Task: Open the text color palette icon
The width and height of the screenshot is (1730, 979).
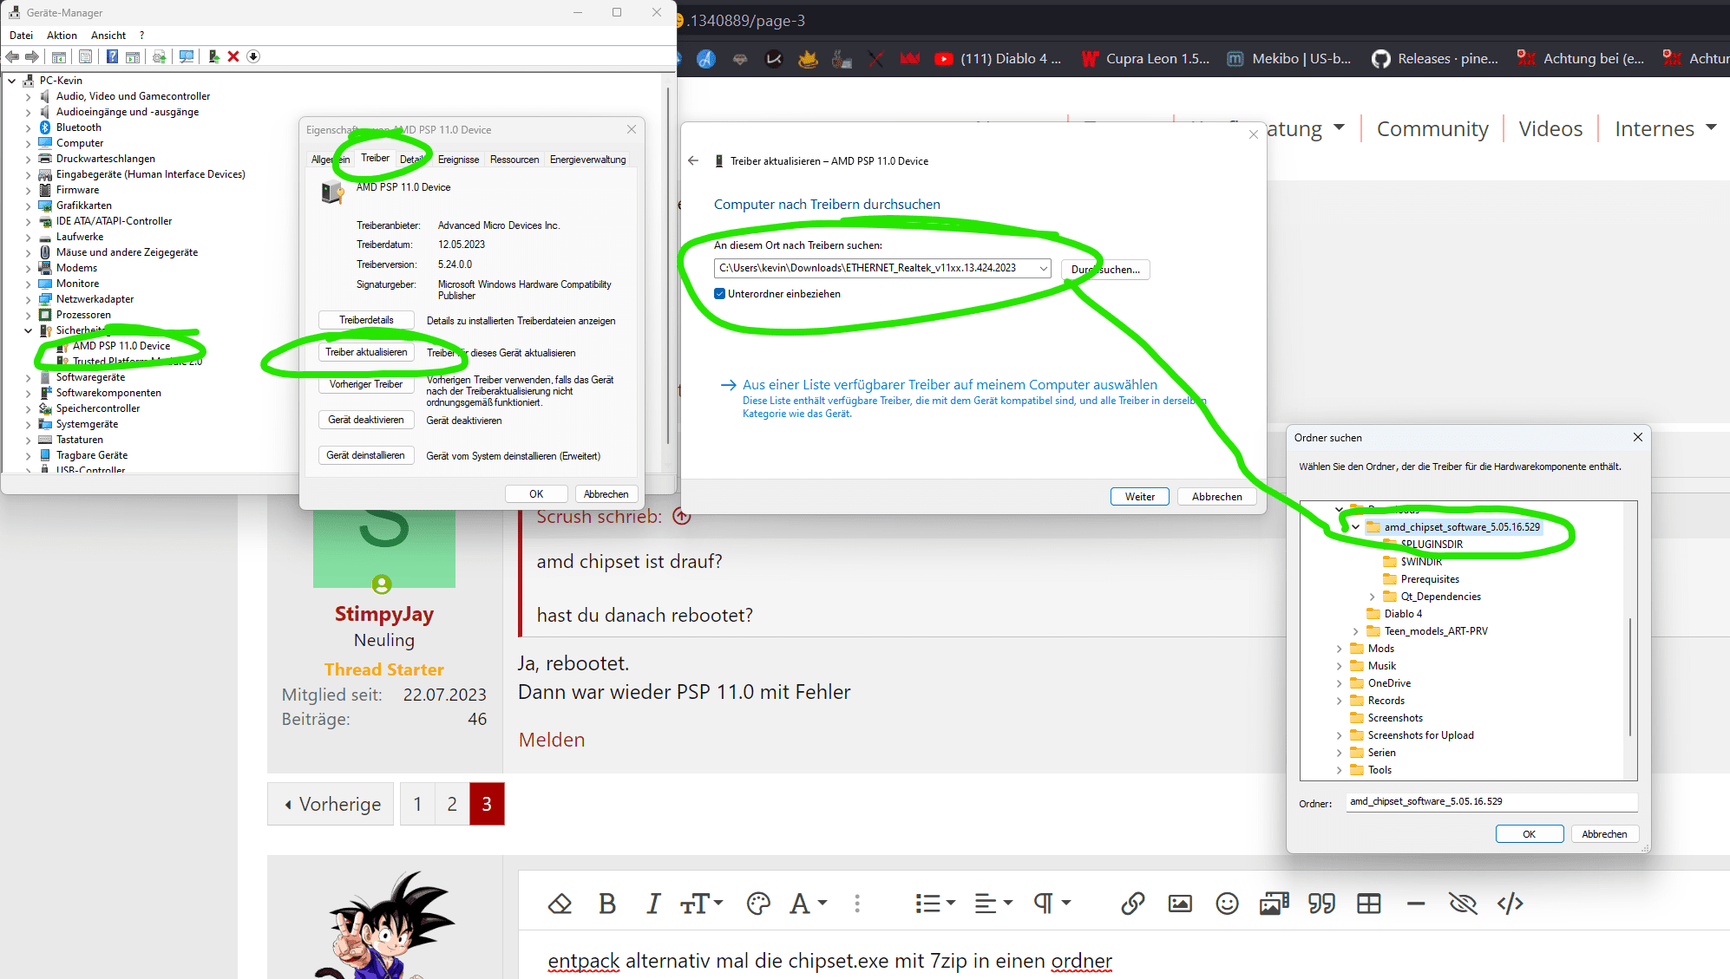Action: click(x=758, y=904)
